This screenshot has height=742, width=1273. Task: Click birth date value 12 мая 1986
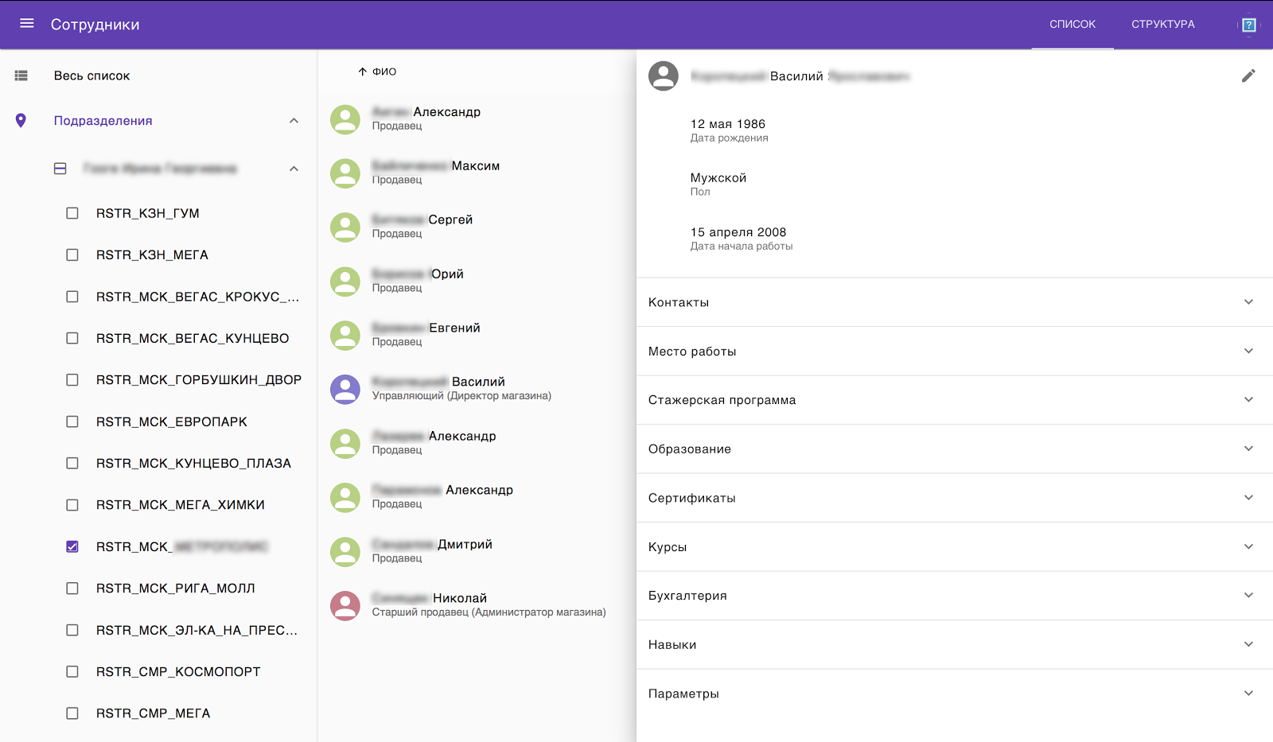click(728, 124)
